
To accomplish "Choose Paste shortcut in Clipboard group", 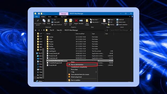I will coord(57,25).
